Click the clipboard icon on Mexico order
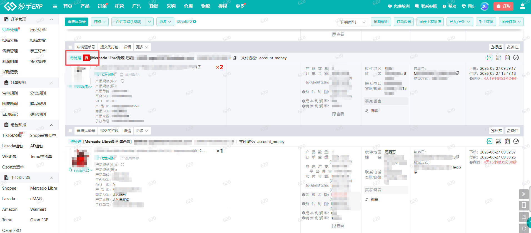Screen dimensions: 531x233 point(507,141)
